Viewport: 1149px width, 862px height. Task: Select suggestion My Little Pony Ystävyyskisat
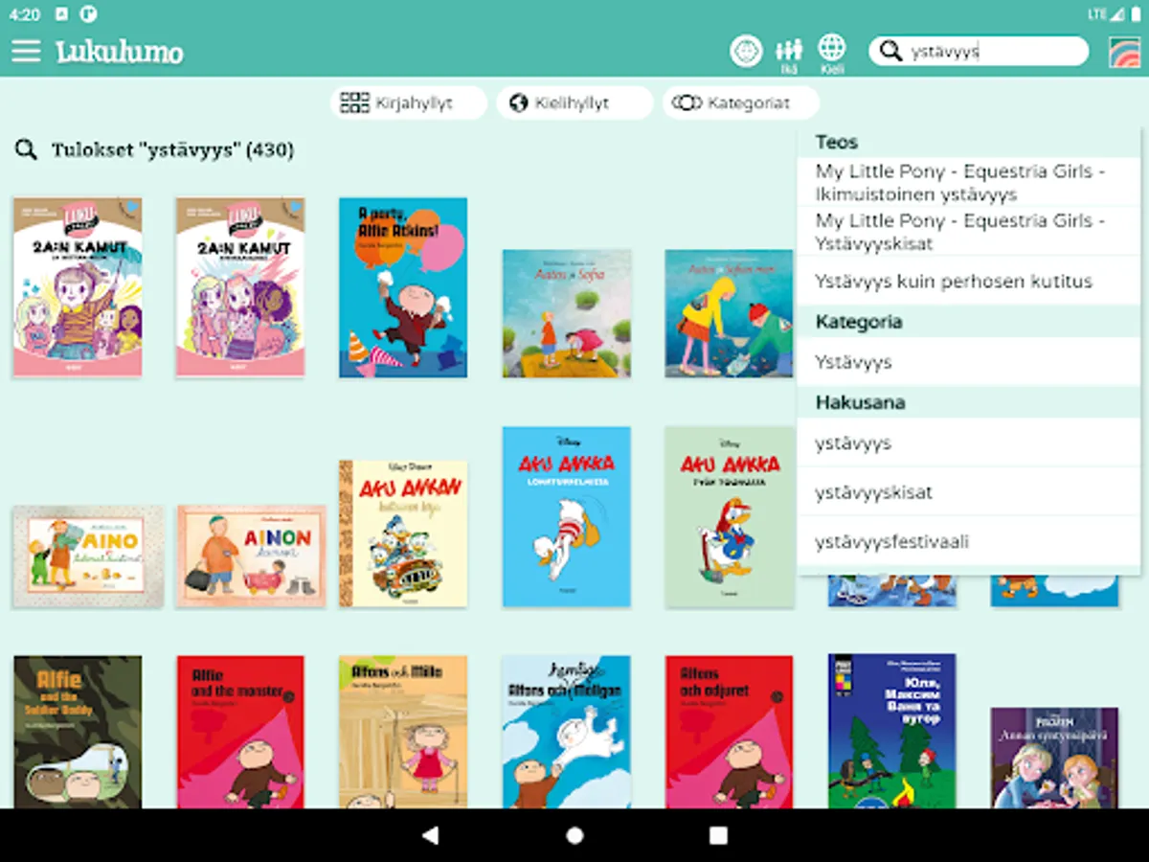pos(969,232)
